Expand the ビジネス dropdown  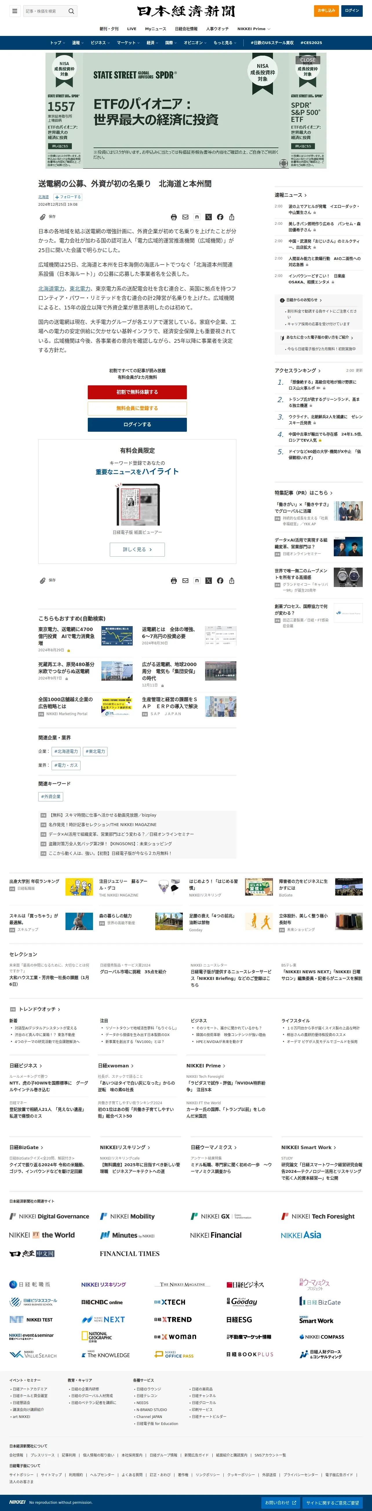[x=100, y=43]
